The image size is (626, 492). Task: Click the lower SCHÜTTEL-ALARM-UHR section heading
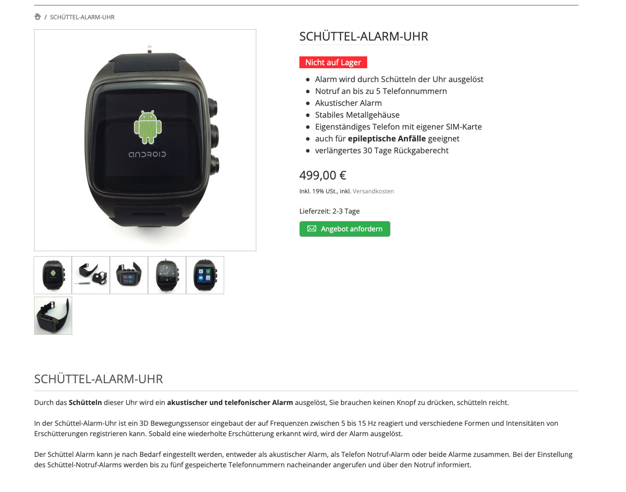[x=98, y=379]
